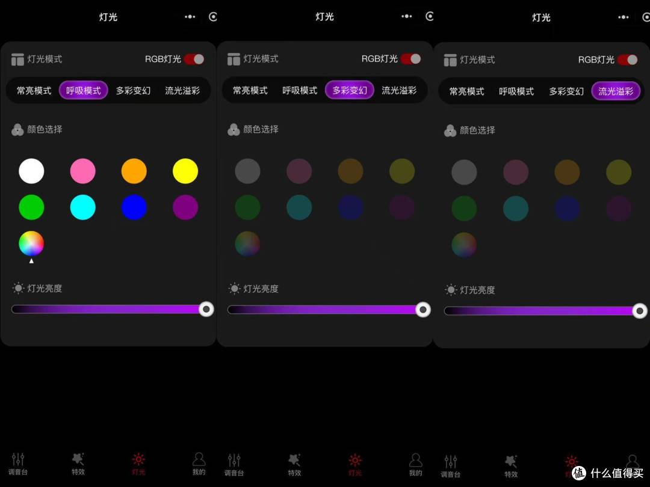Image resolution: width=650 pixels, height=487 pixels.
Task: Click brightness sun icon in middle panel
Action: pos(235,288)
